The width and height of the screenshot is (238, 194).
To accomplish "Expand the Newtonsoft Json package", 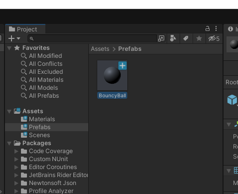I will pyautogui.click(x=16, y=183).
